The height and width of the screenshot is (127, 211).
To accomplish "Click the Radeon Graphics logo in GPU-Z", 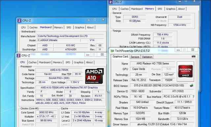I will (x=185, y=71).
